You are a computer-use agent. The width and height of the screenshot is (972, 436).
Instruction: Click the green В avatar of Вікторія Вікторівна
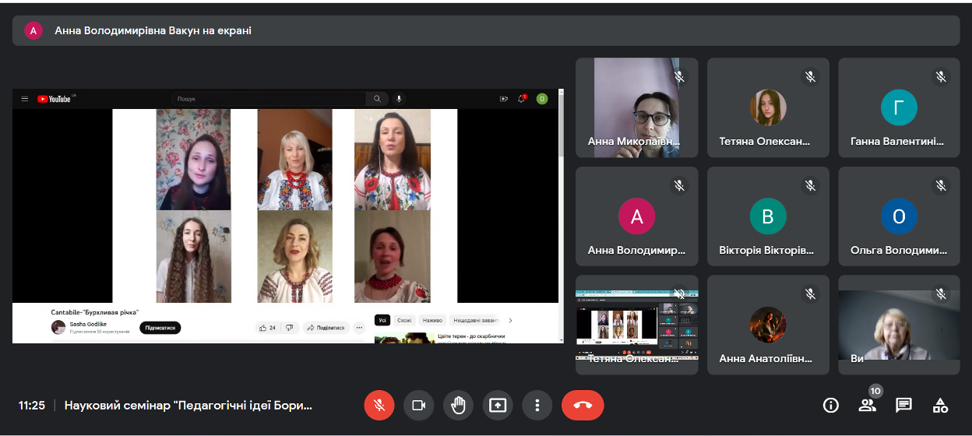click(768, 216)
